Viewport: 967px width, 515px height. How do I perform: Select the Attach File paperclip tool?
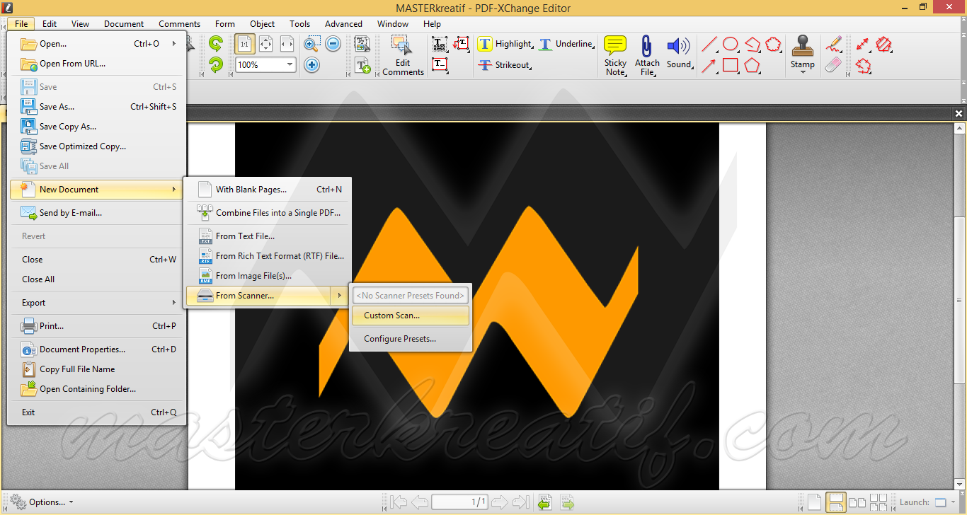pos(647,55)
